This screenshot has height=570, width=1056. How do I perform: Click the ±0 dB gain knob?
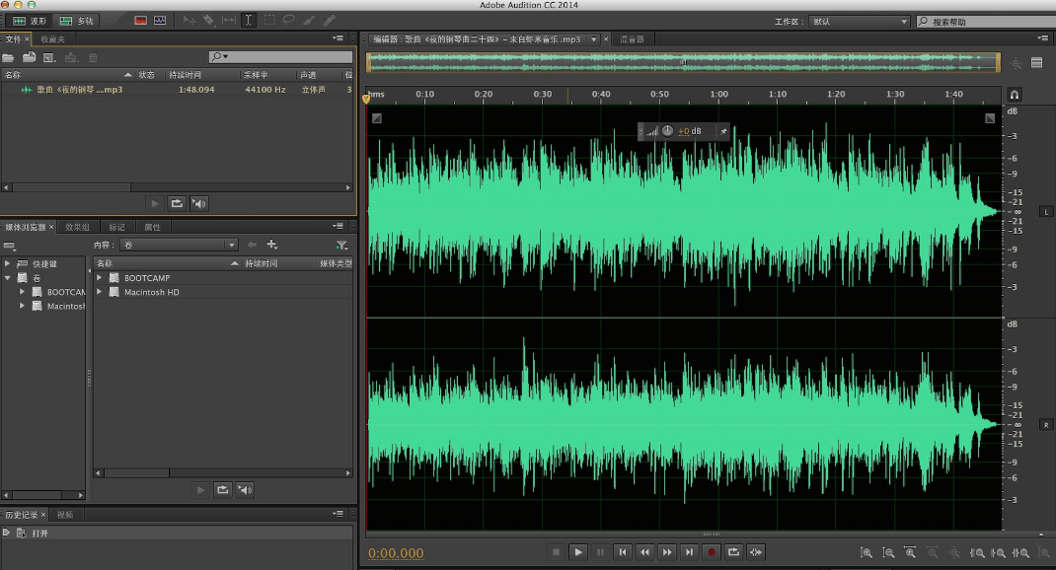click(667, 131)
